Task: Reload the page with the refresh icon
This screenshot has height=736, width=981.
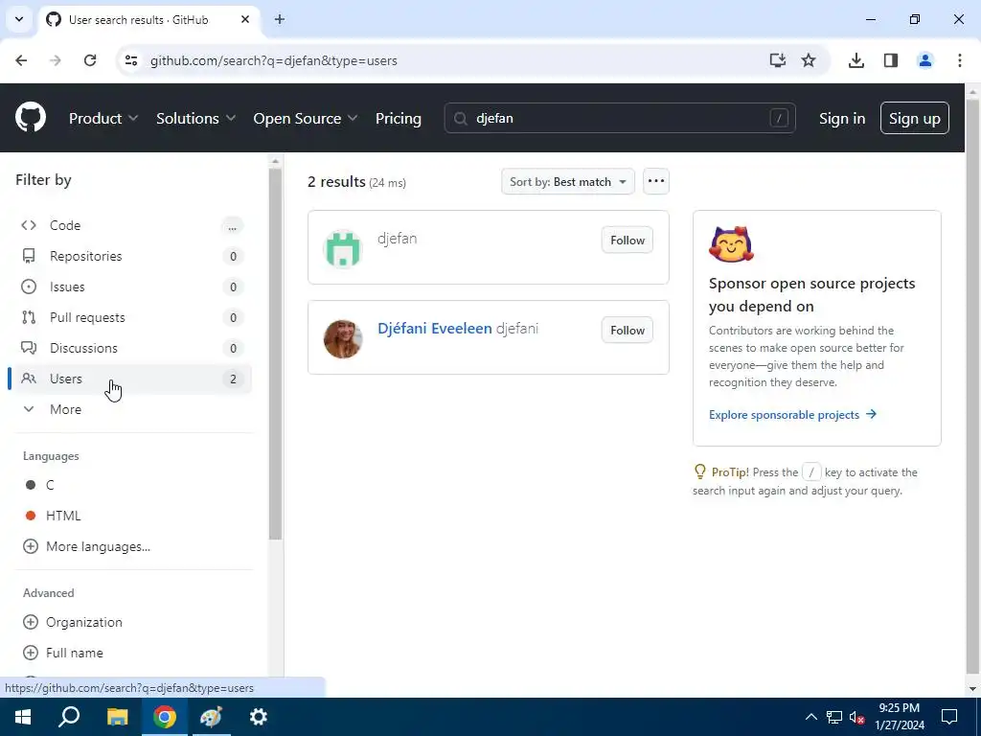Action: tap(90, 60)
